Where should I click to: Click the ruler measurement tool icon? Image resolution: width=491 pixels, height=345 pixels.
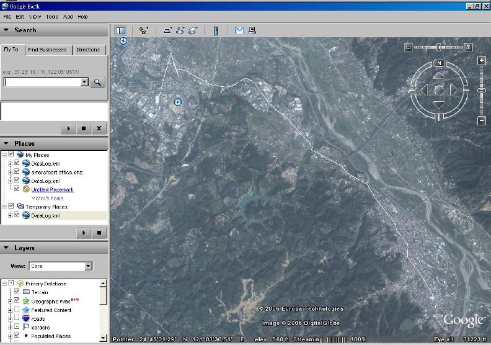(x=216, y=30)
